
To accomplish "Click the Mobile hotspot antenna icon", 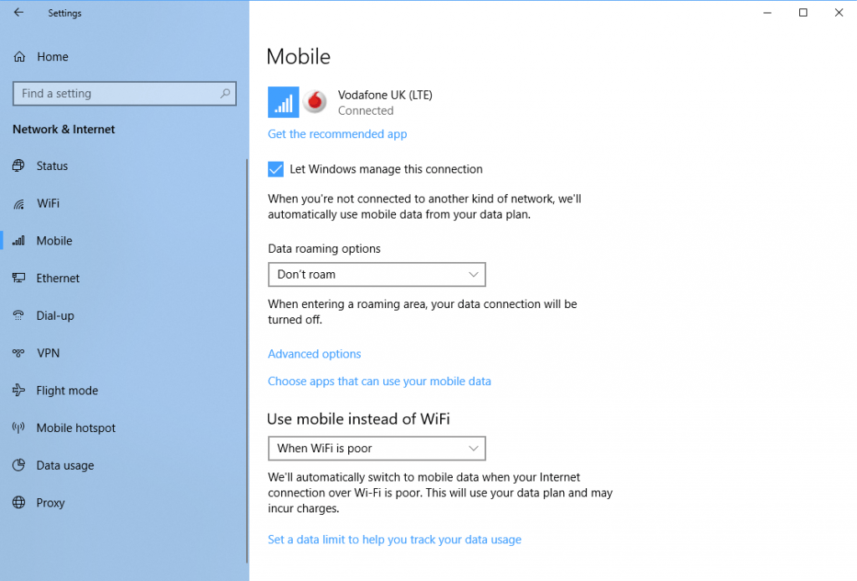I will tap(18, 428).
